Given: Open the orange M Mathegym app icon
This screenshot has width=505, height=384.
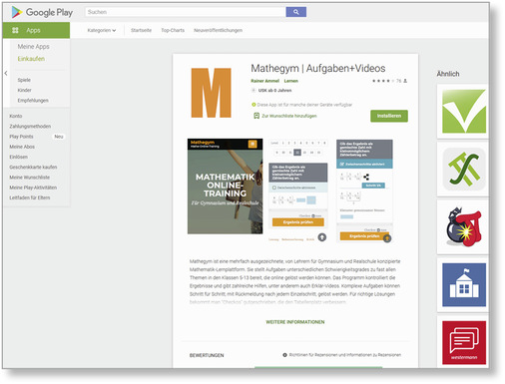Looking at the screenshot, I should pos(211,93).
